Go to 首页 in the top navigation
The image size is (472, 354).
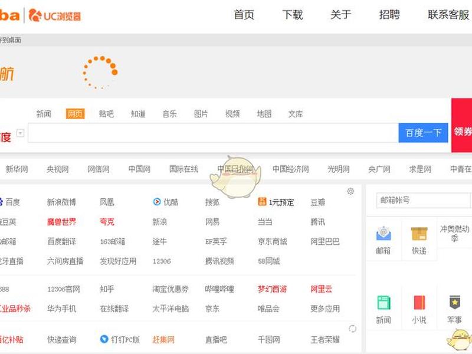pyautogui.click(x=244, y=15)
